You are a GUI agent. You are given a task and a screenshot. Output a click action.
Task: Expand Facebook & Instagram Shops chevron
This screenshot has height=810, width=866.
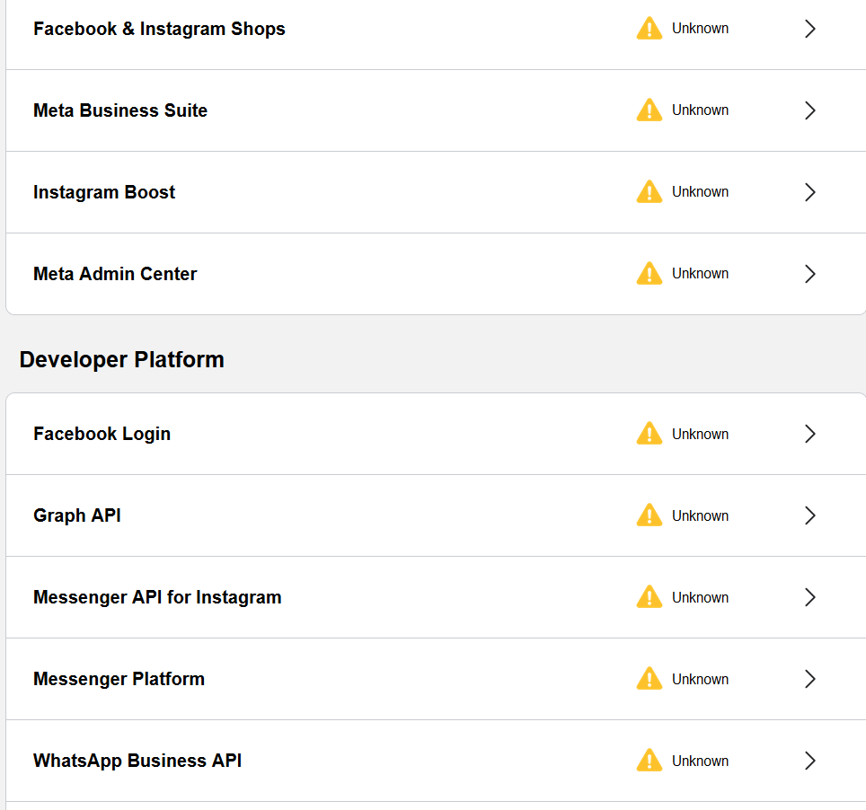click(x=809, y=29)
